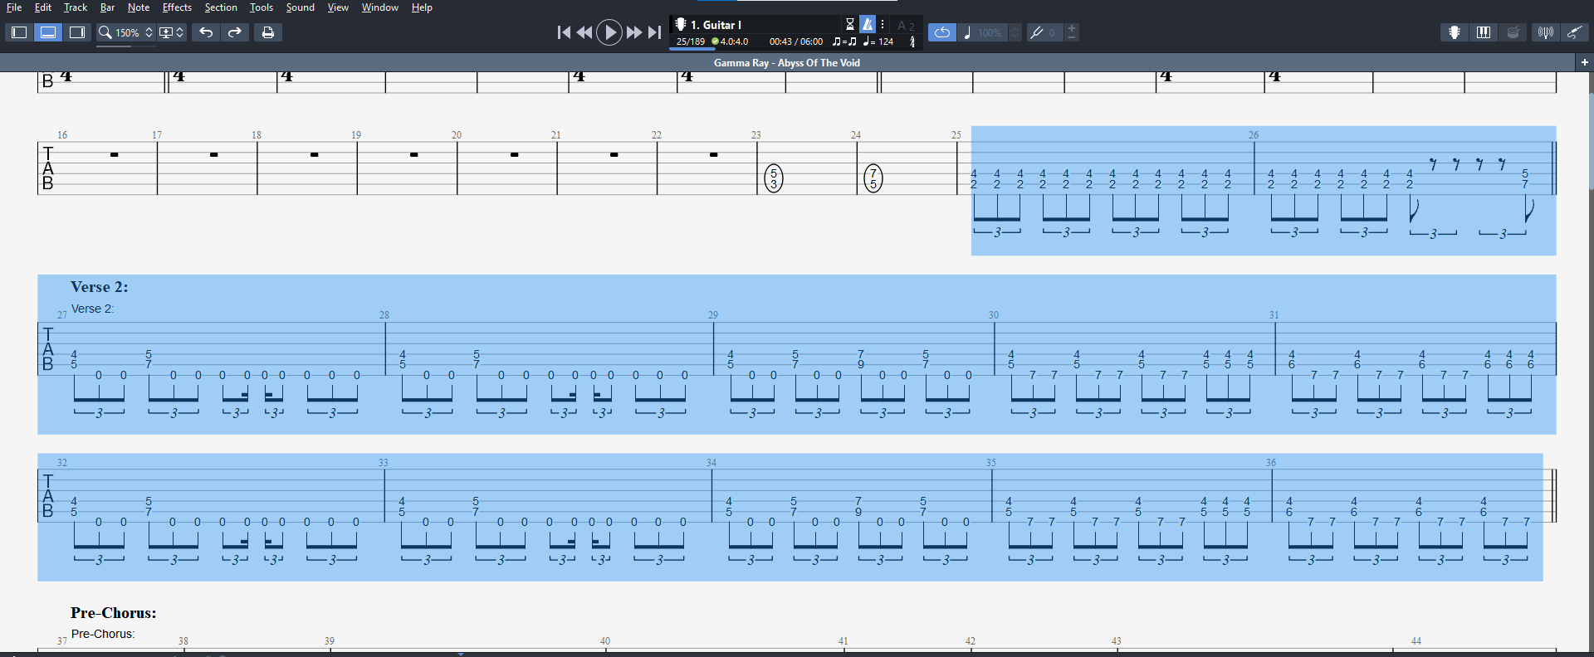The width and height of the screenshot is (1594, 657).
Task: Toggle the right inspector panel
Action: tap(77, 32)
